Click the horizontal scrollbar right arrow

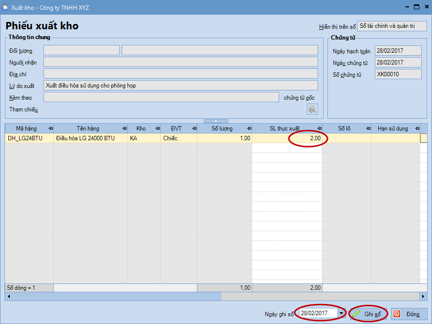coord(423,297)
